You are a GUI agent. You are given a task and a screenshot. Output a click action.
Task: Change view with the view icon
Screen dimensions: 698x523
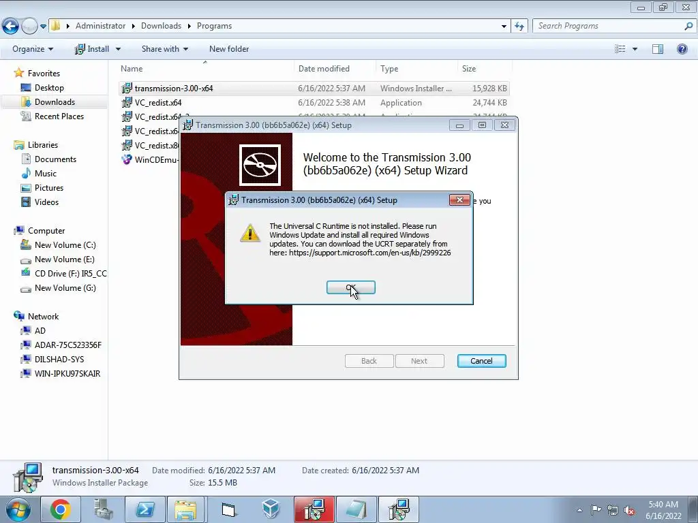[x=620, y=49]
